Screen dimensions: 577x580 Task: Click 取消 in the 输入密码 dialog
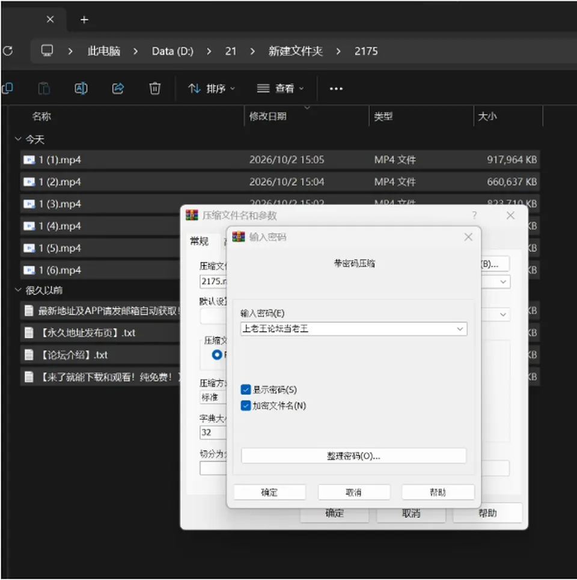(353, 492)
